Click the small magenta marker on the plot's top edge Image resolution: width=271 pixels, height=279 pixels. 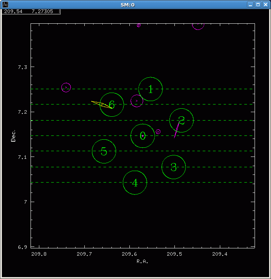pos(139,25)
